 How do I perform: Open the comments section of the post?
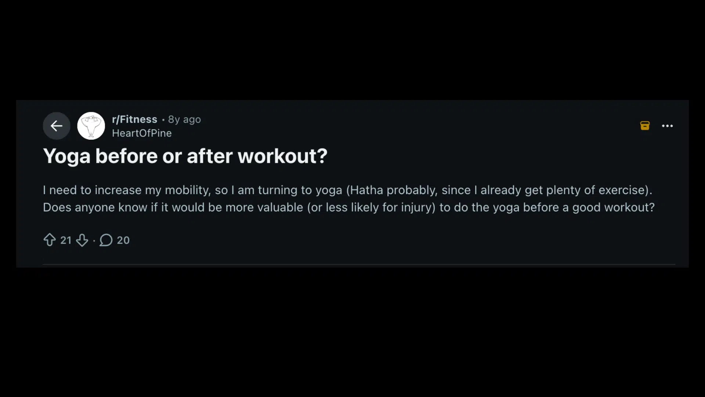pos(114,240)
